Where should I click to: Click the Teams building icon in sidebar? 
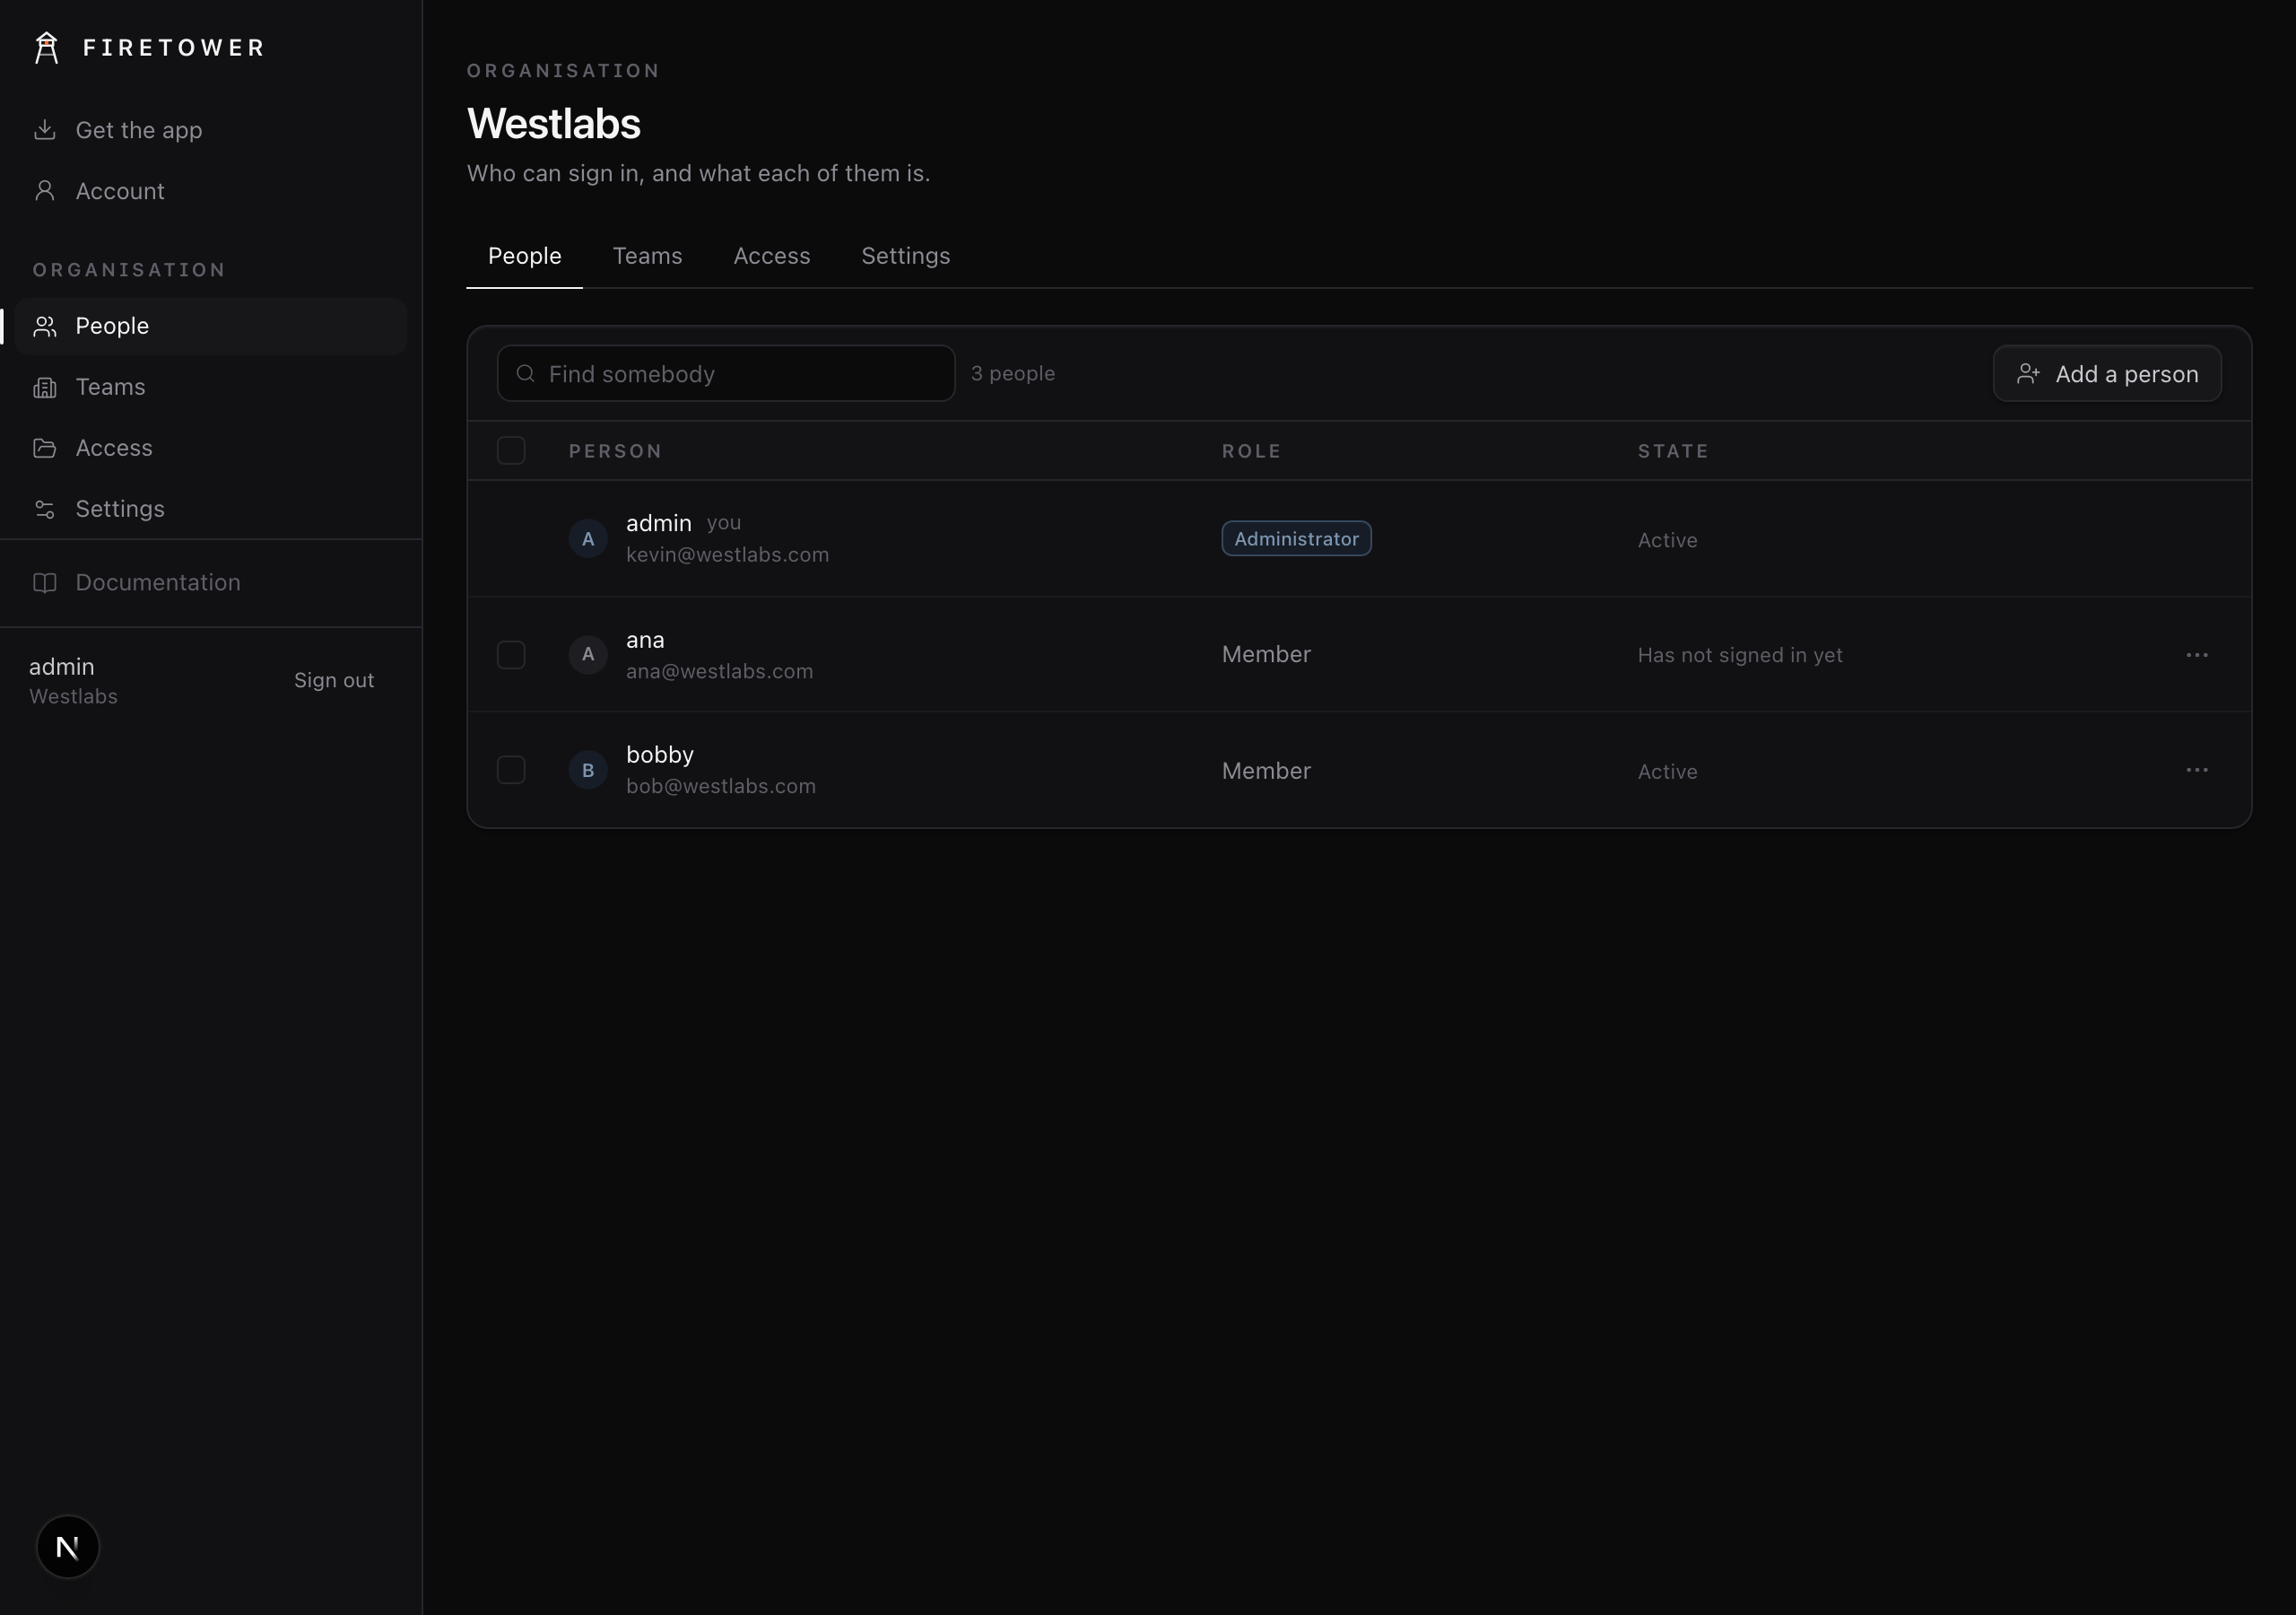pyautogui.click(x=44, y=388)
